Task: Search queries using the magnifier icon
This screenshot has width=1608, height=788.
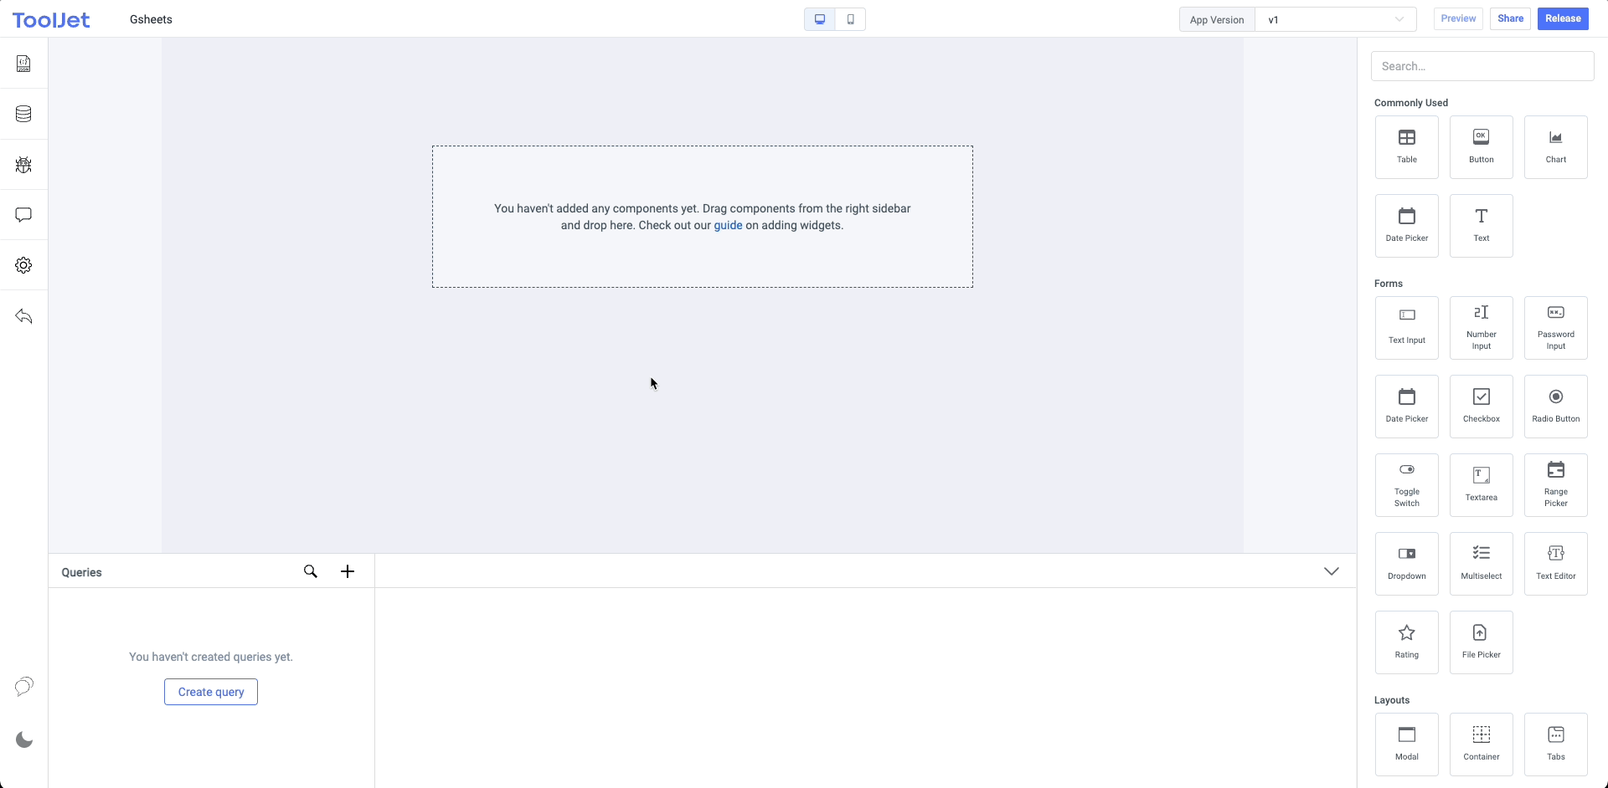Action: coord(311,571)
